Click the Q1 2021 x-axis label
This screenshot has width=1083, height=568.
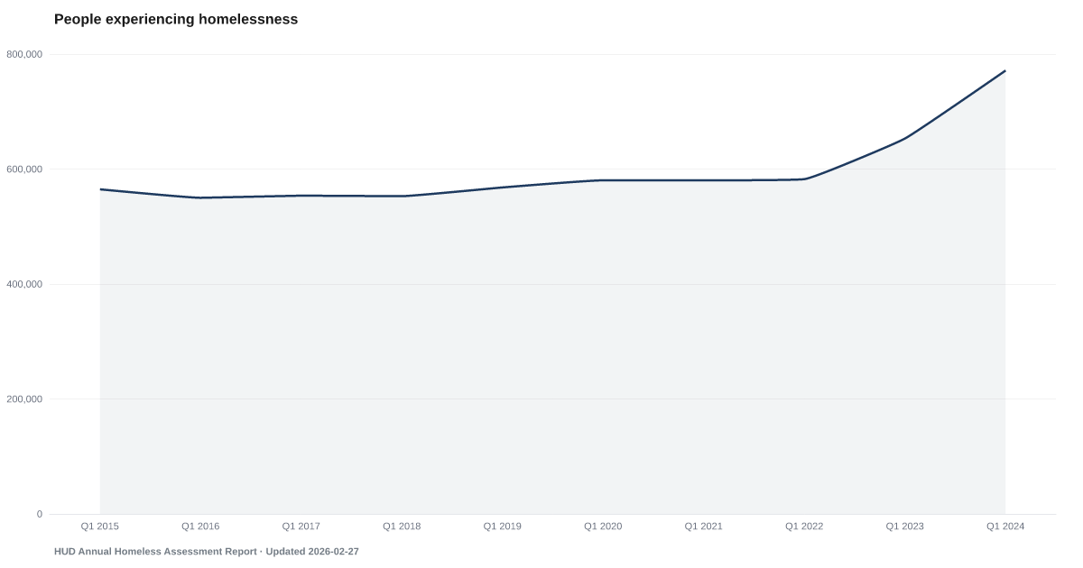(x=704, y=526)
